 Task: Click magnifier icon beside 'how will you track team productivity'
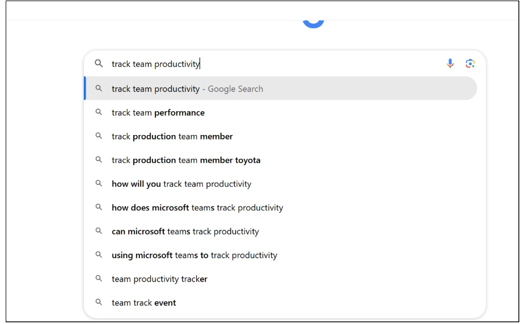tap(99, 183)
